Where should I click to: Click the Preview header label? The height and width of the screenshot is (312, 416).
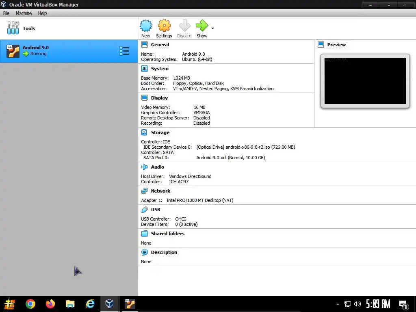click(336, 45)
